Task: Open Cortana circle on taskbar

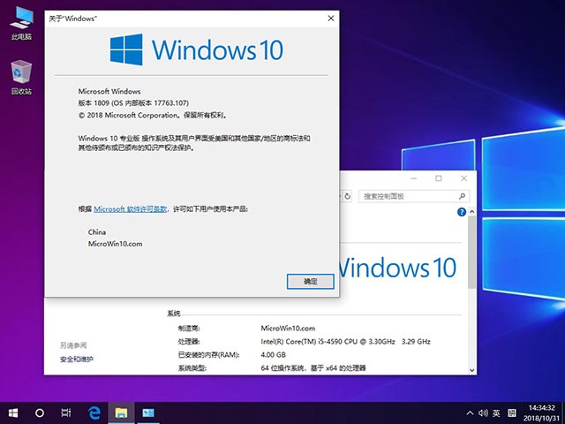Action: (x=40, y=413)
